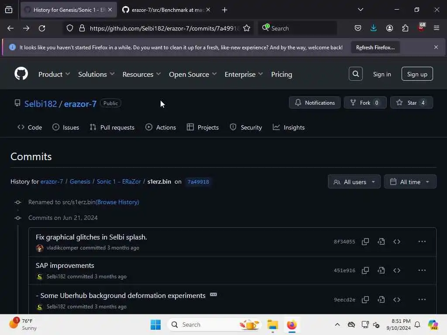View file at commit 9eecd2e

[381, 300]
